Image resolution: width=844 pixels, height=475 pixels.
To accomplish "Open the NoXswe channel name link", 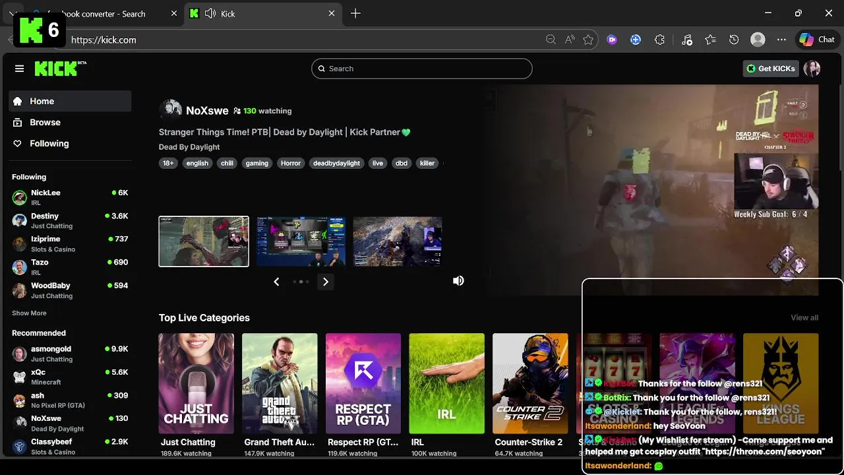I will tap(207, 111).
